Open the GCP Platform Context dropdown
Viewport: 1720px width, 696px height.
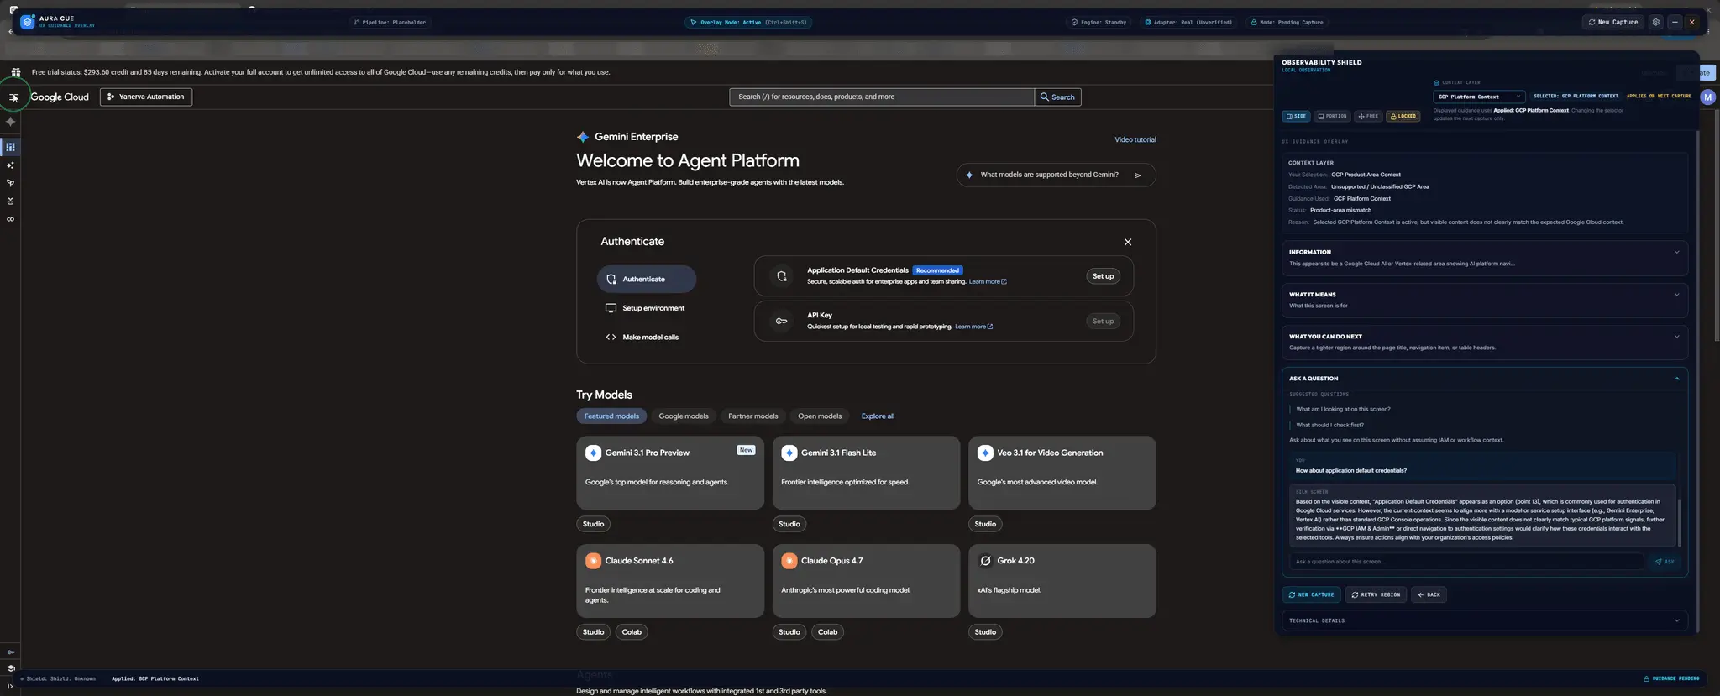coord(1479,97)
